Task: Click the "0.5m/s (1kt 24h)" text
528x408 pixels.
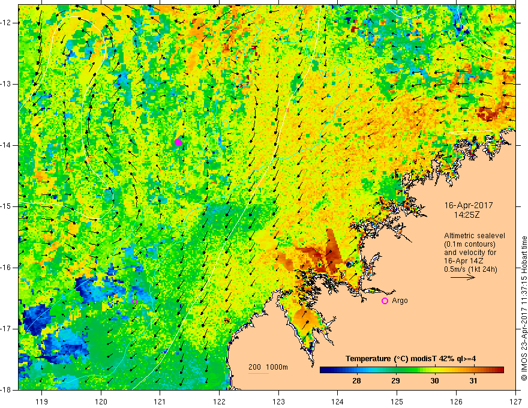Action: point(471,269)
